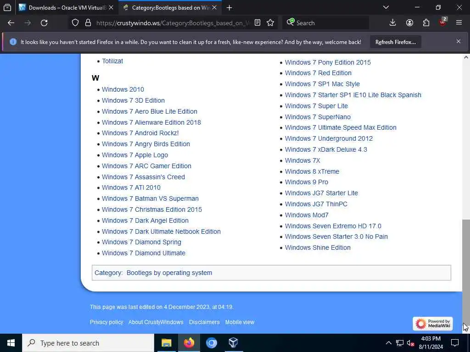Open the Windows Start menu
This screenshot has width=470, height=352.
click(x=11, y=343)
